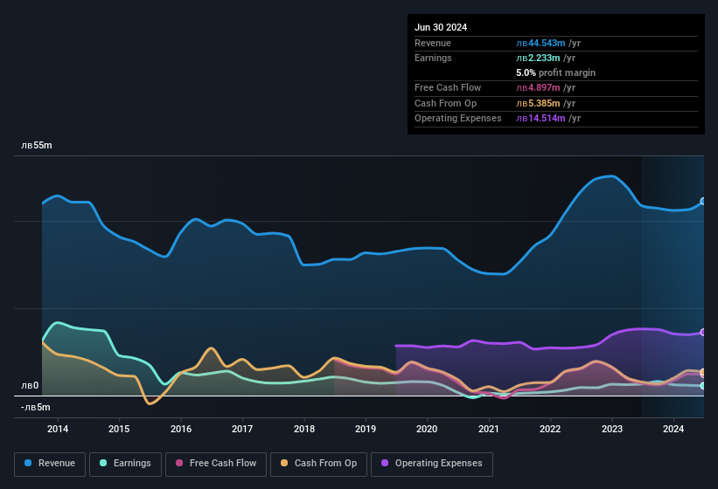718x489 pixels.
Task: Click the teal Earnings endpoint marker
Action: (x=703, y=386)
